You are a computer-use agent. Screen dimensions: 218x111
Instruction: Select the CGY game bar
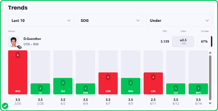pos(176,89)
